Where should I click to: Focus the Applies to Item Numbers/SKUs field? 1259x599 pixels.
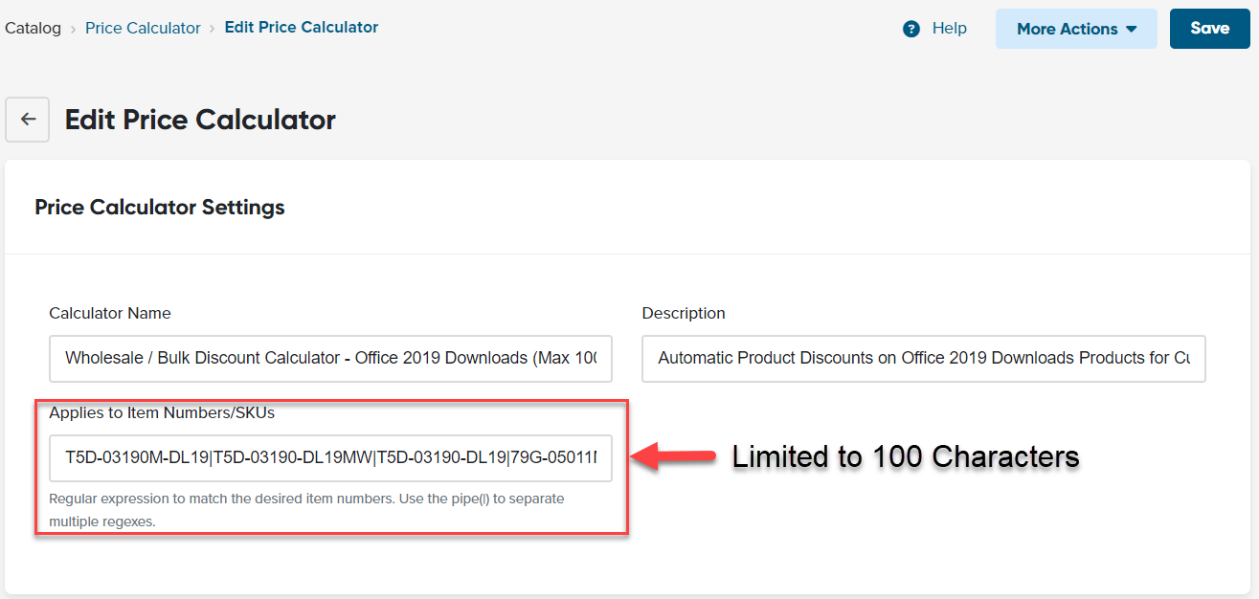(x=330, y=458)
